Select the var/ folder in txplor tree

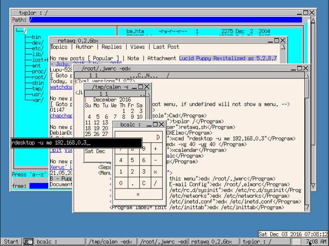point(38,100)
